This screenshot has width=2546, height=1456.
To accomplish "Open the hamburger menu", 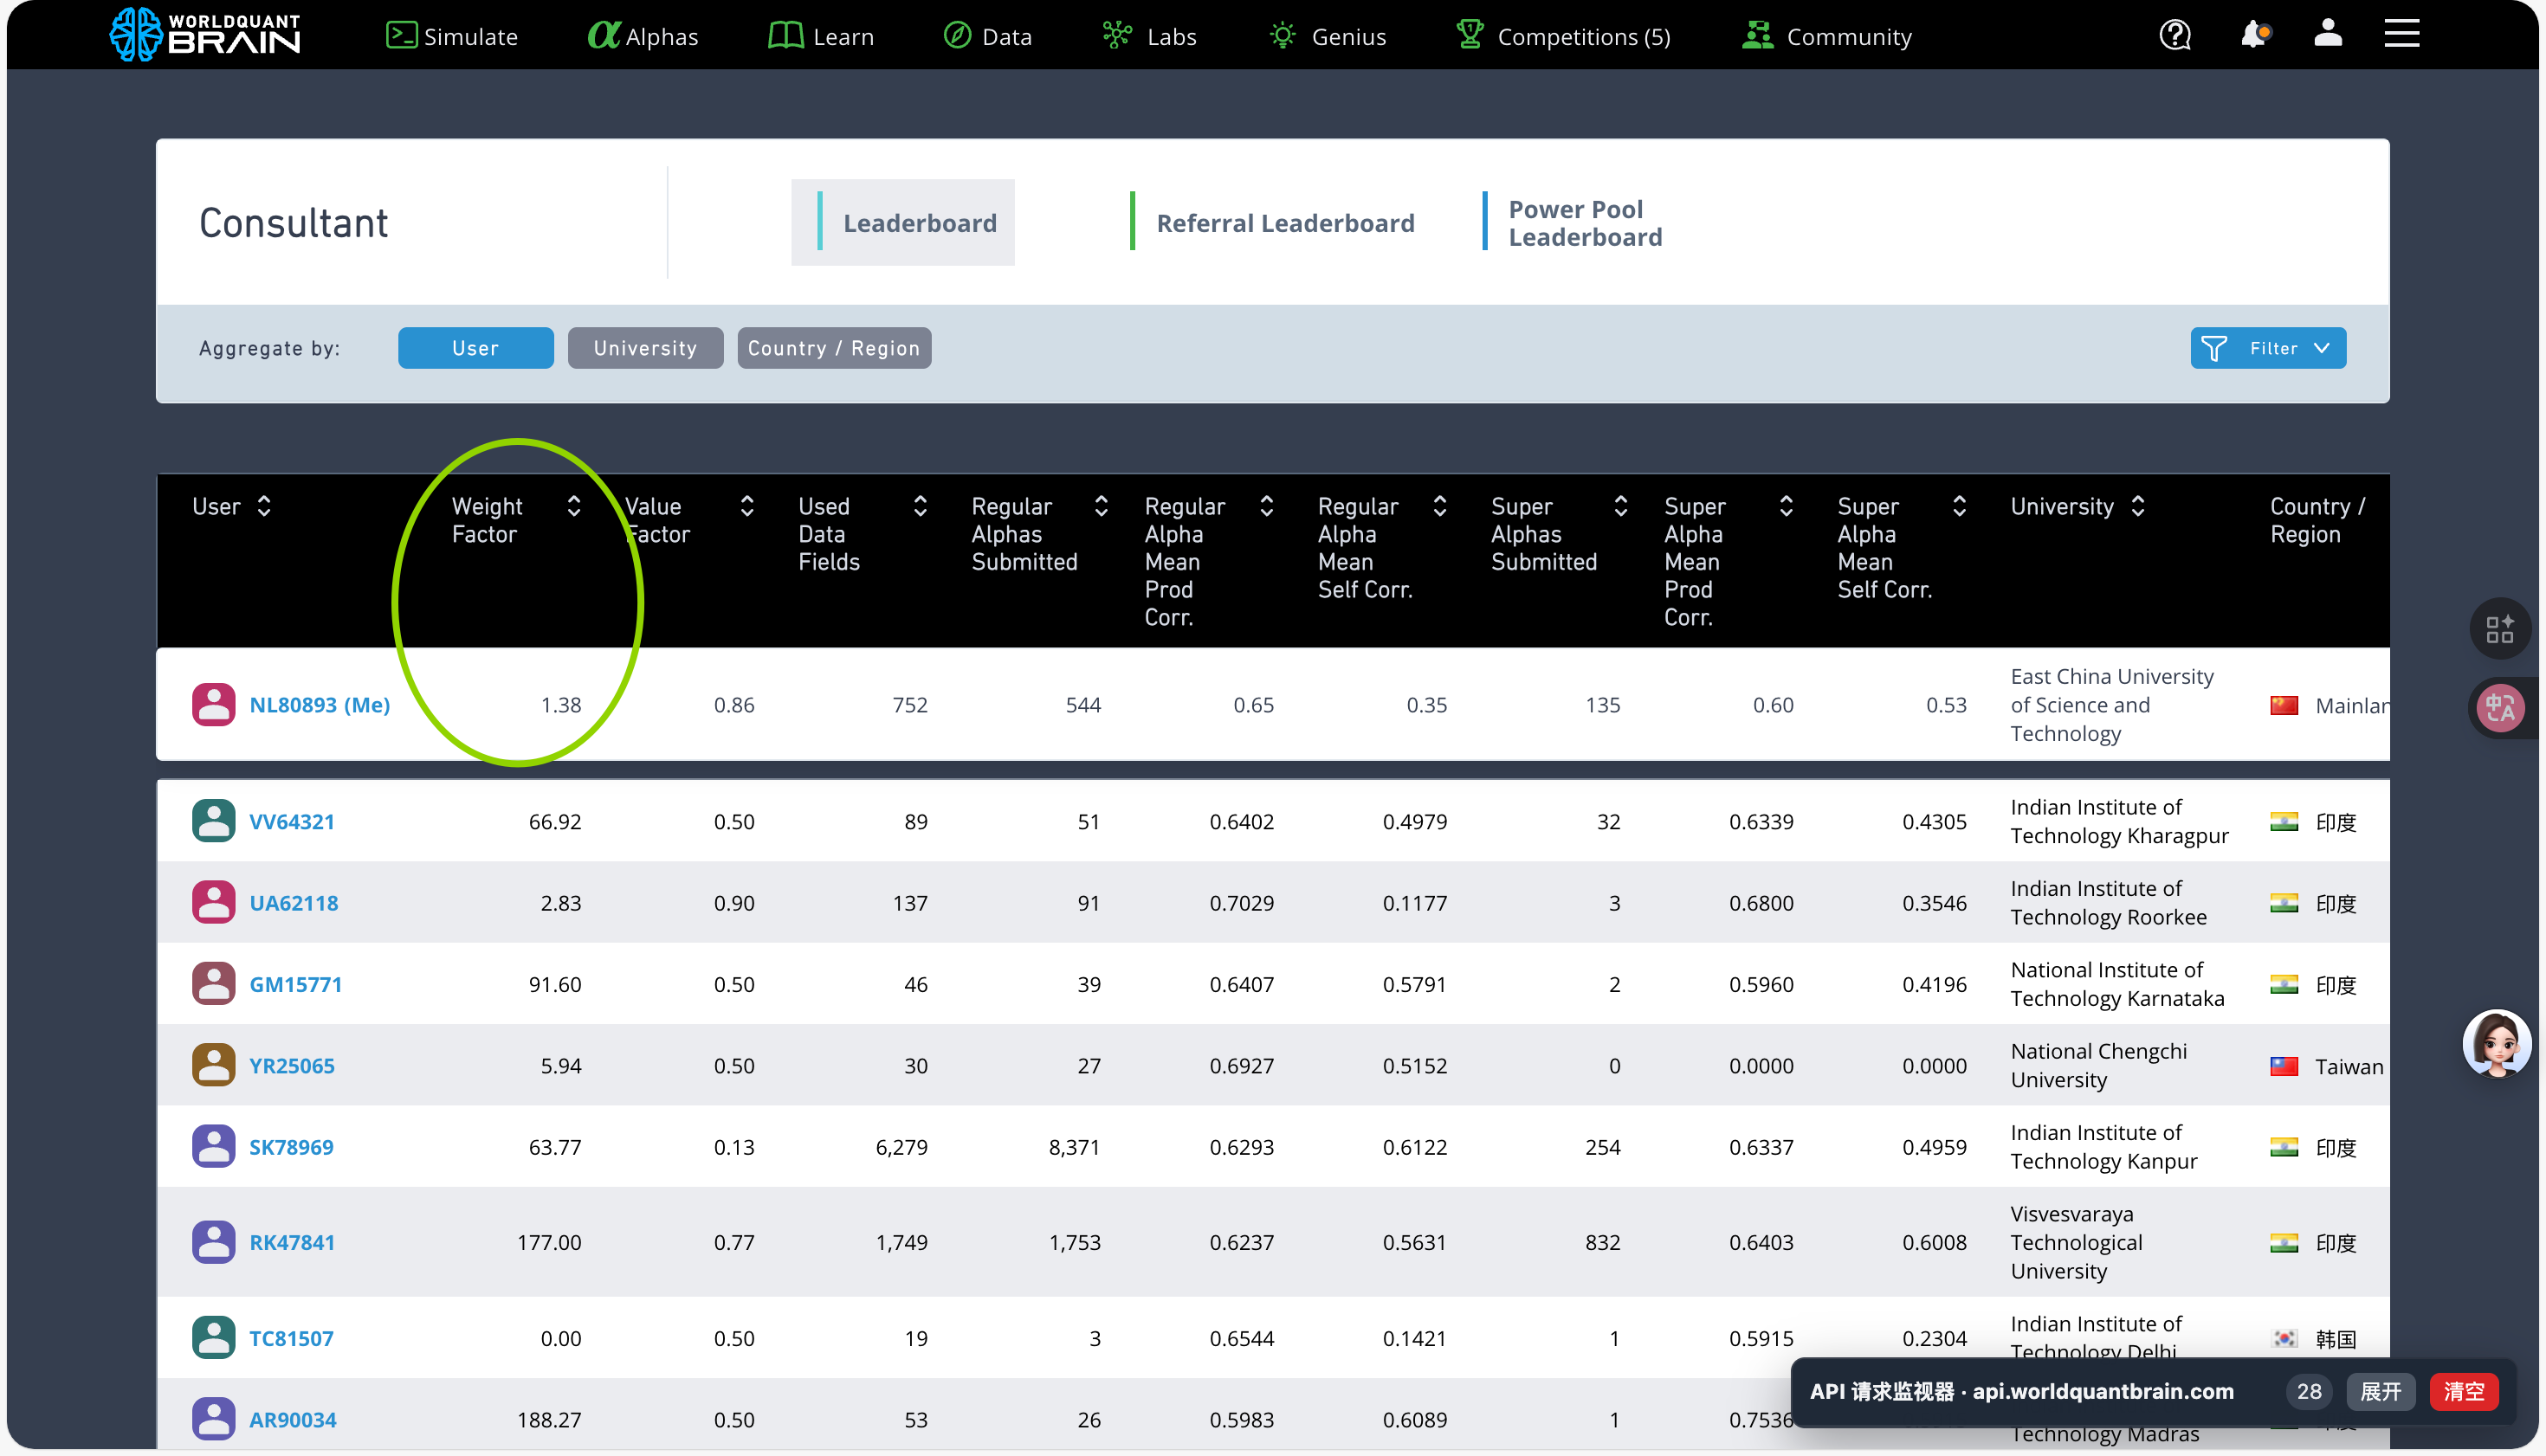I will coord(2401,34).
